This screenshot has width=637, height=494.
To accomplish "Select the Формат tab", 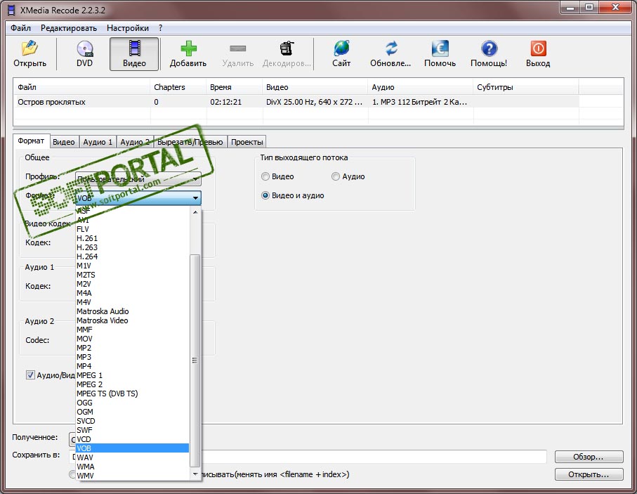I will click(x=31, y=141).
